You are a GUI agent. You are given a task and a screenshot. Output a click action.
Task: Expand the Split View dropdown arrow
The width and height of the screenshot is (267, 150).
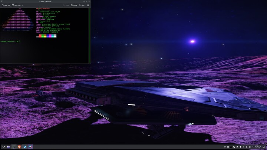click(22, 5)
